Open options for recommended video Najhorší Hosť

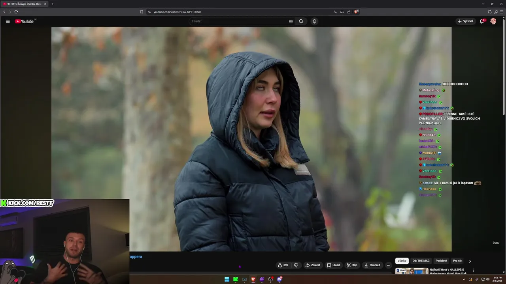473,270
